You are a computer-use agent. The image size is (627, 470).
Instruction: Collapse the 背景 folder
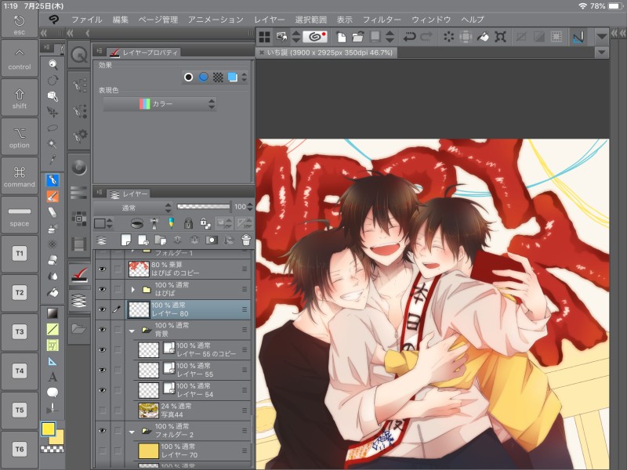point(132,331)
